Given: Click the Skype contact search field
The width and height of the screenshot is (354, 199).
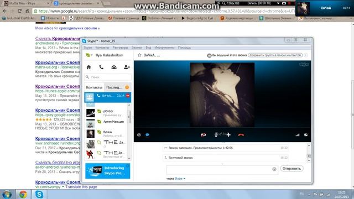Looking at the screenshot, I should 108,77.
